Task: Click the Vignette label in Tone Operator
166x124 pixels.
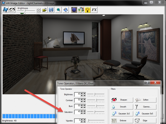Action: (x=69, y=121)
